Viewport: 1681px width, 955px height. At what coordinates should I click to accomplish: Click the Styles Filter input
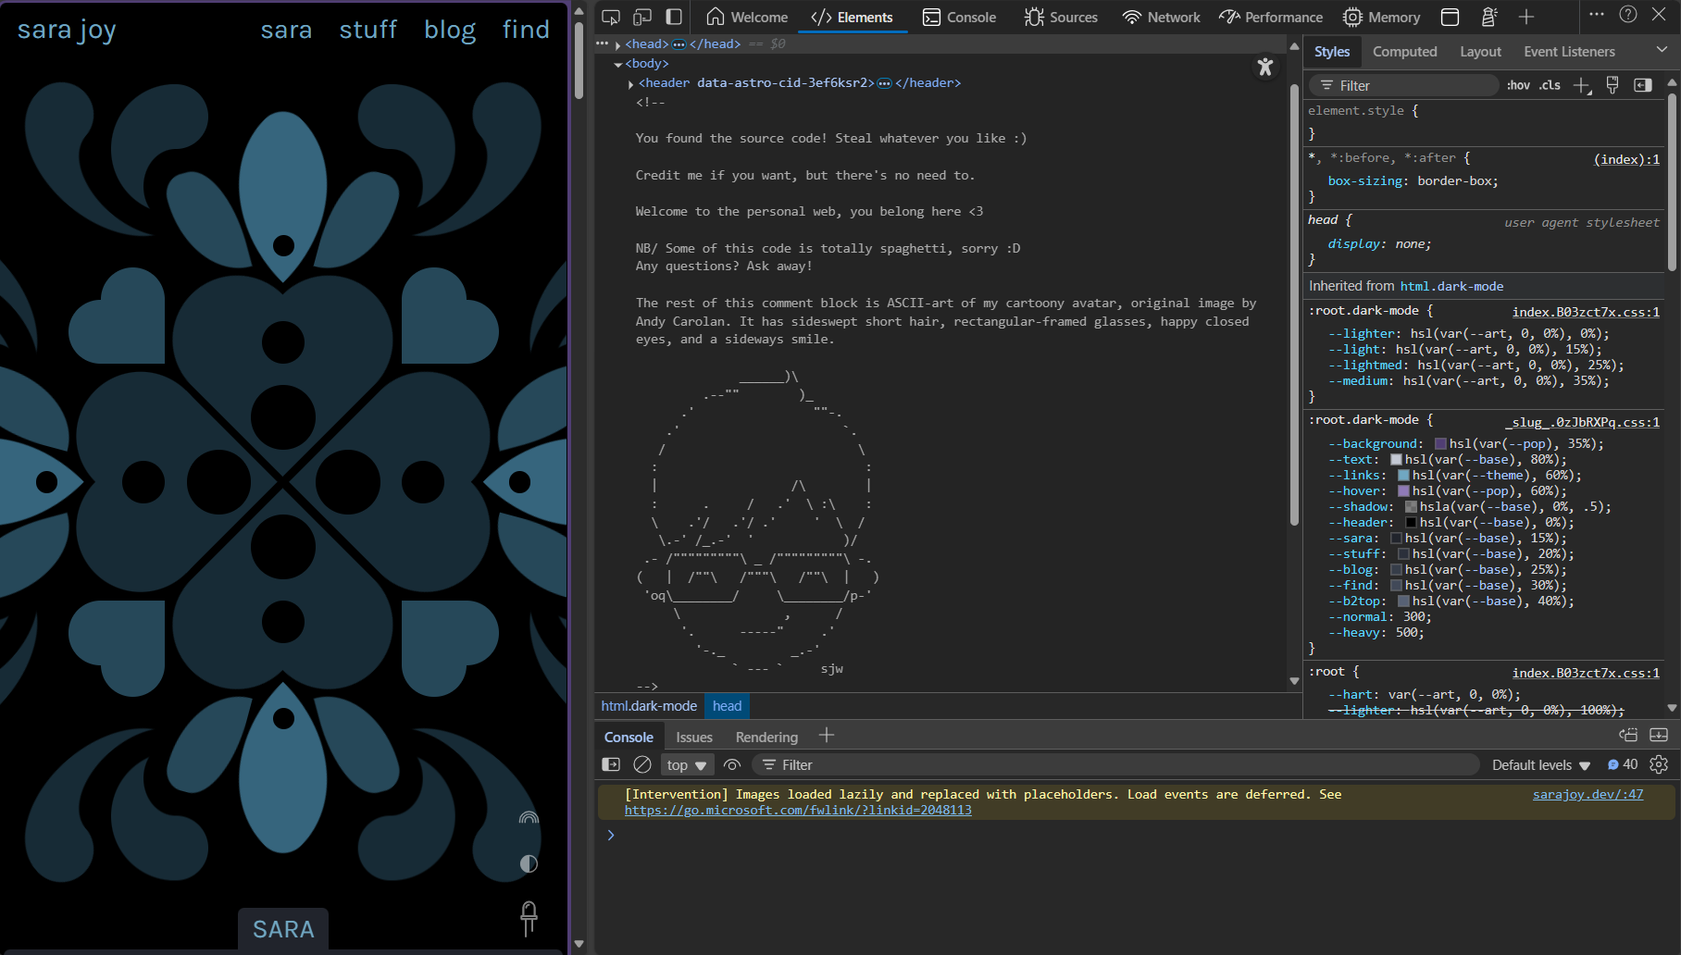click(x=1403, y=85)
